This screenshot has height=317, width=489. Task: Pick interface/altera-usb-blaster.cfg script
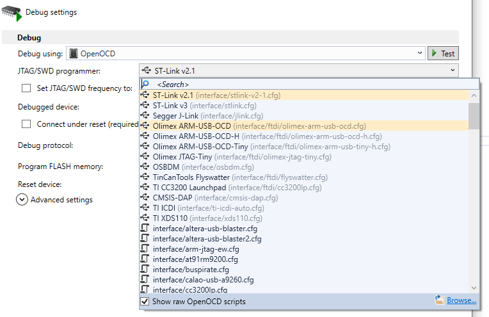304,229
